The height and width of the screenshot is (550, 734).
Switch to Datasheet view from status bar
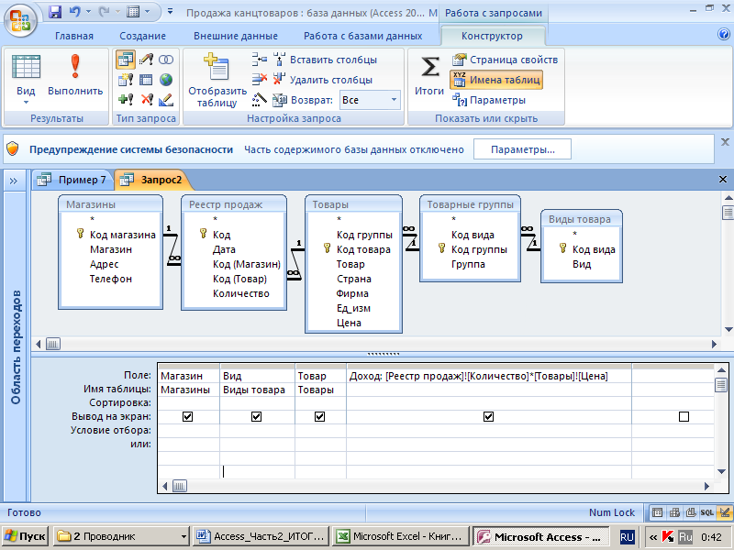657,513
